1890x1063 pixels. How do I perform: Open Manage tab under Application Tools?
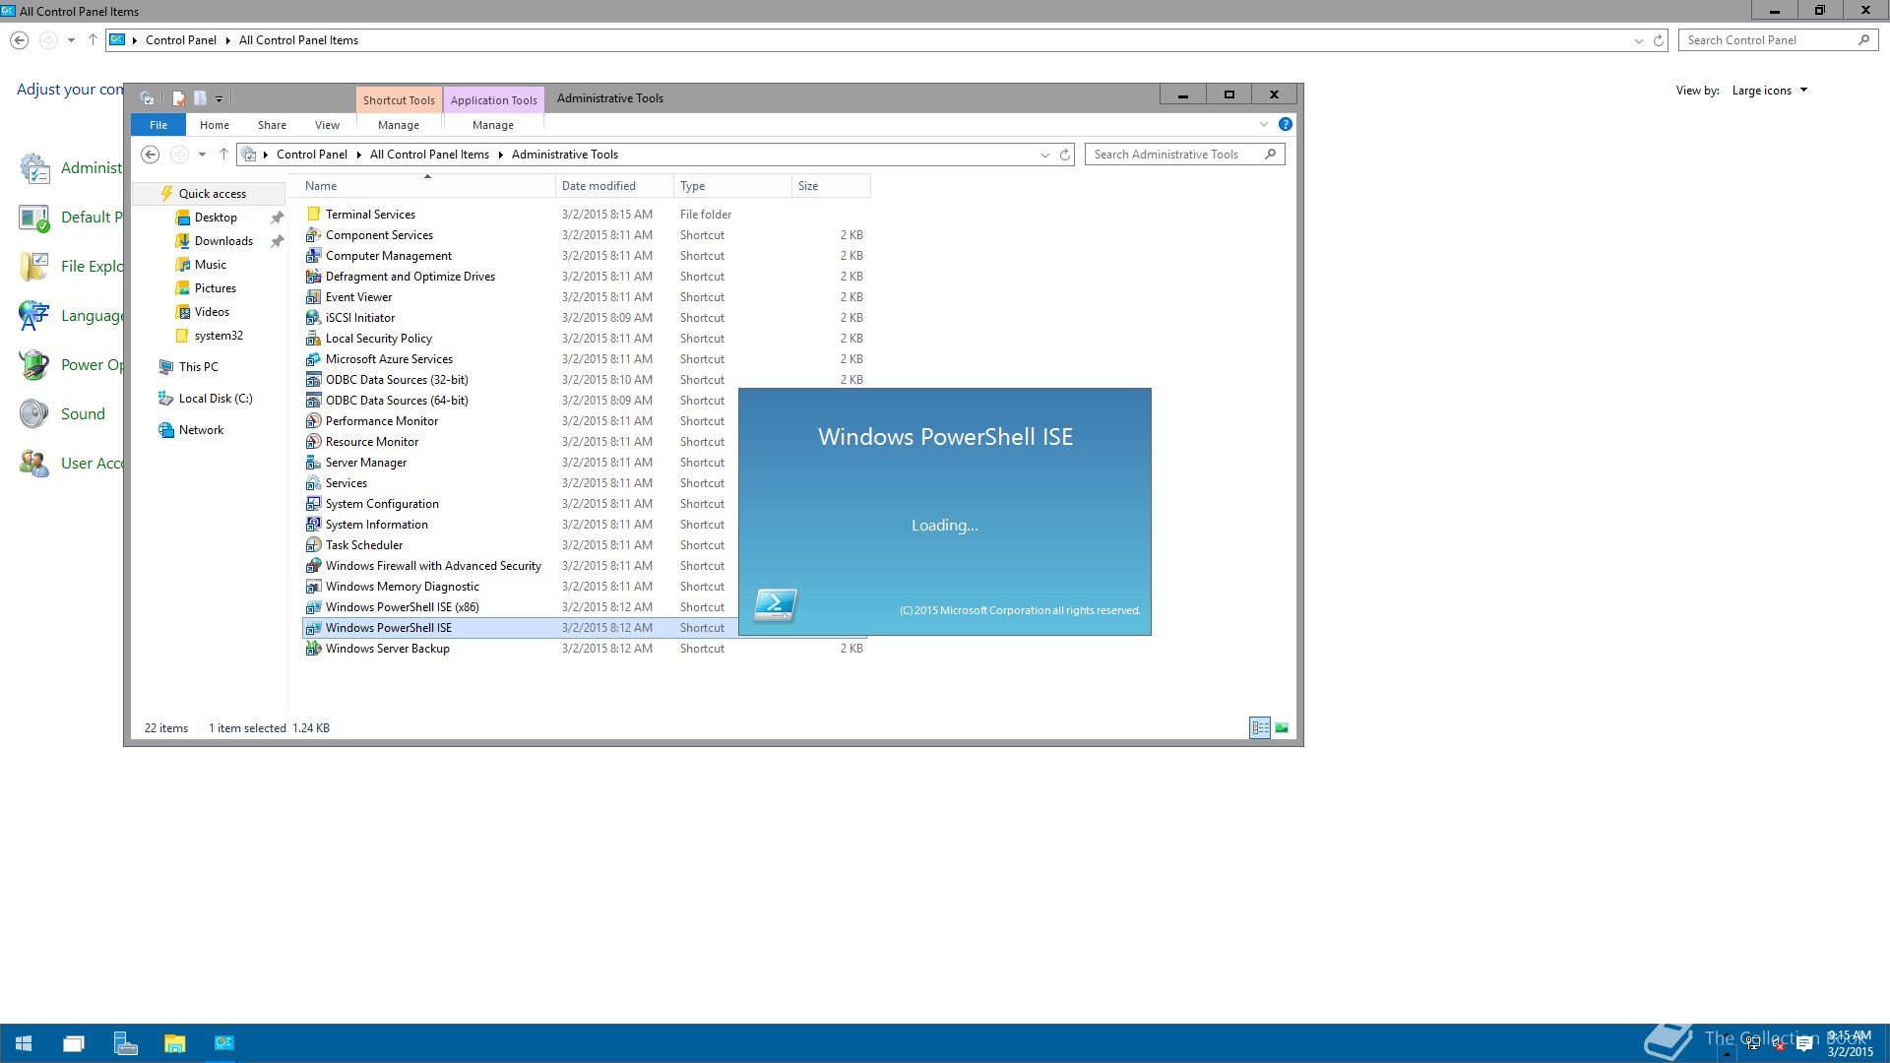493,125
